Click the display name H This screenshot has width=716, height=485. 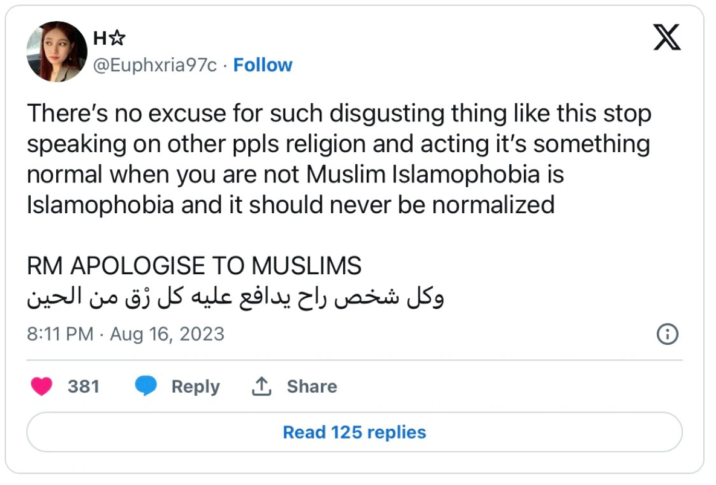pos(100,39)
